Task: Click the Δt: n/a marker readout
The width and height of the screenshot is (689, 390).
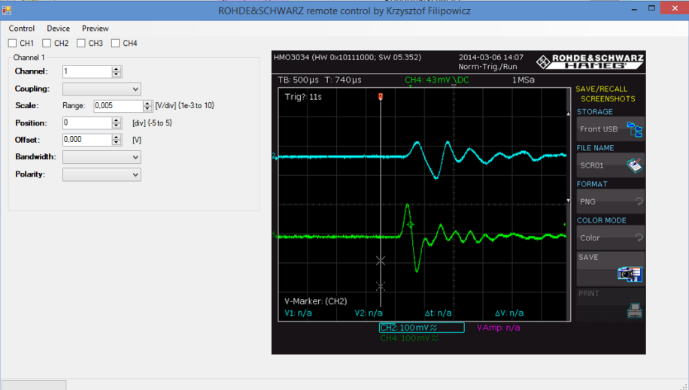Action: [x=438, y=313]
